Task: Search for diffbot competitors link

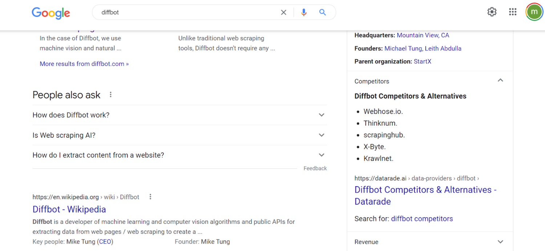Action: click(422, 219)
